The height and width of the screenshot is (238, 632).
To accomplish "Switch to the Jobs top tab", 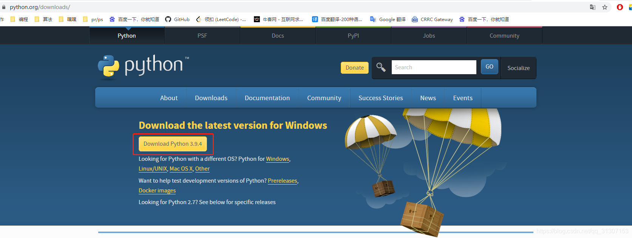I will tap(429, 35).
